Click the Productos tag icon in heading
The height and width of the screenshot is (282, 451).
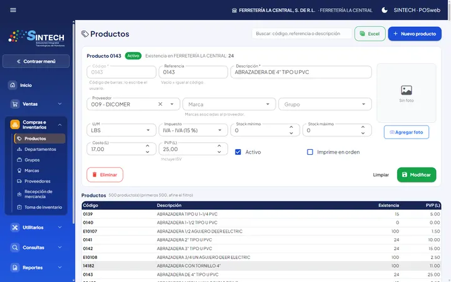click(85, 34)
